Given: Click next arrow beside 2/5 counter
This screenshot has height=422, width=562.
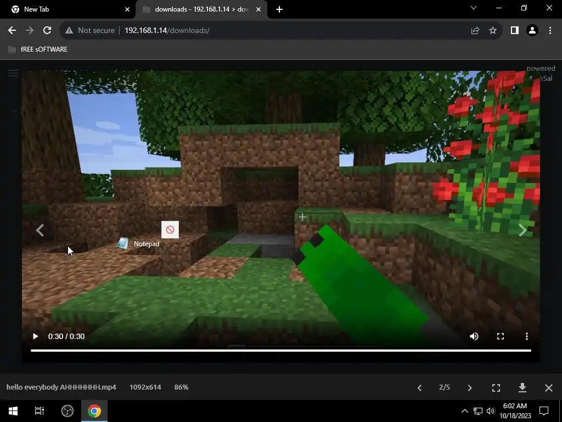Looking at the screenshot, I should [470, 388].
